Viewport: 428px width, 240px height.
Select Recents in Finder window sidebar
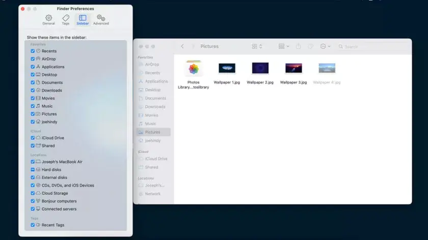pos(153,73)
